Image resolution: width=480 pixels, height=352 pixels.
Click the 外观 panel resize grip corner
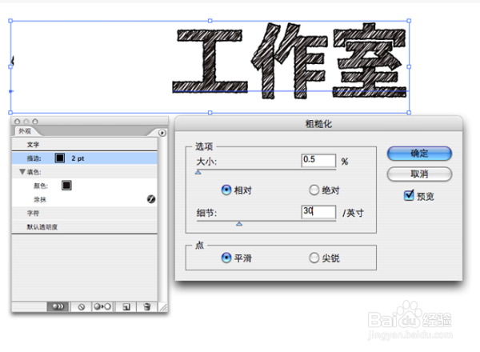pos(163,307)
